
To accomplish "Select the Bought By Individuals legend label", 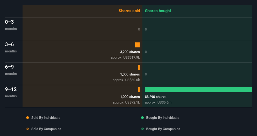I will click(162, 118).
